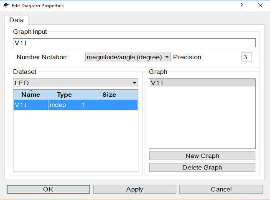Click the Size column header
The image size is (270, 200).
[109, 95]
